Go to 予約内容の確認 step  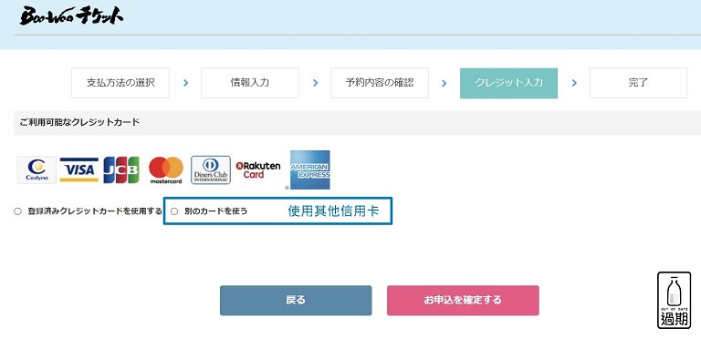point(380,83)
